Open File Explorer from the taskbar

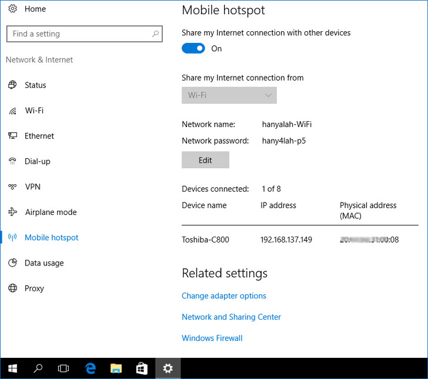(x=116, y=368)
